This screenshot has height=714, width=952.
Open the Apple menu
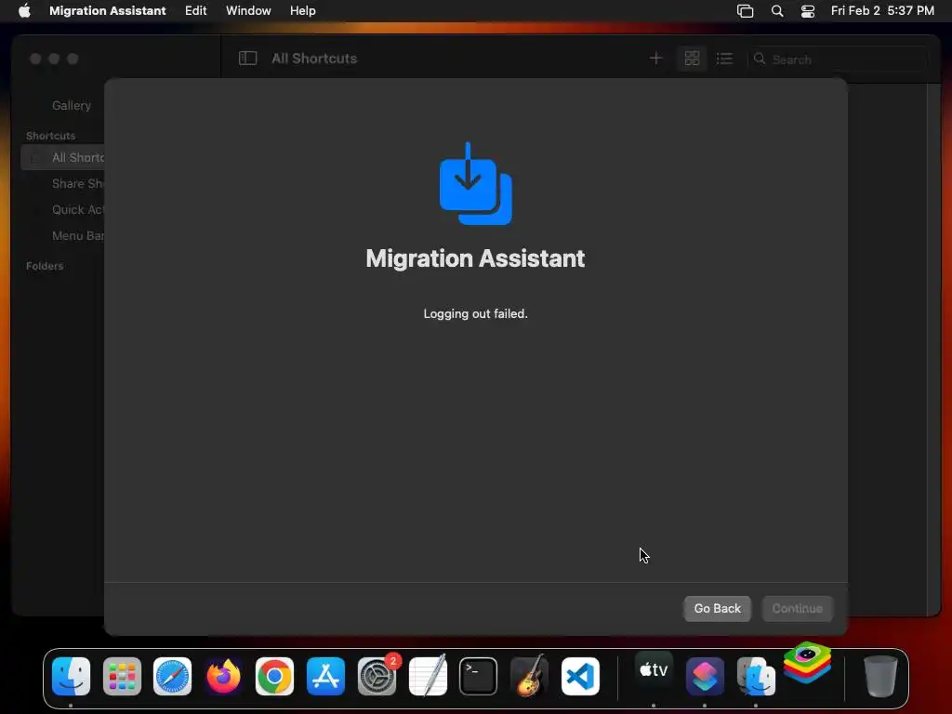pyautogui.click(x=24, y=10)
